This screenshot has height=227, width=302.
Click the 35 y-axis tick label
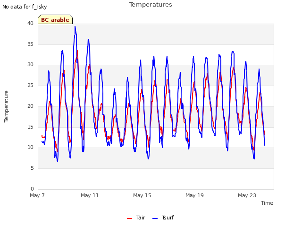pos(30,44)
